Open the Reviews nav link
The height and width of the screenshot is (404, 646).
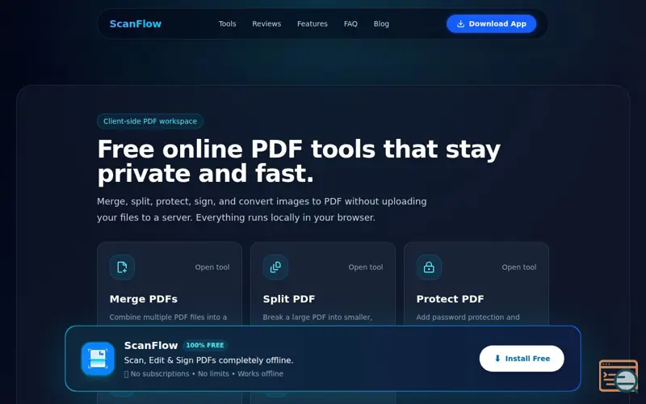[266, 24]
